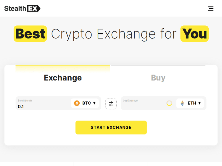Click the Ethereum diamond icon
Viewport: 222px width, 166px height.
(x=182, y=103)
